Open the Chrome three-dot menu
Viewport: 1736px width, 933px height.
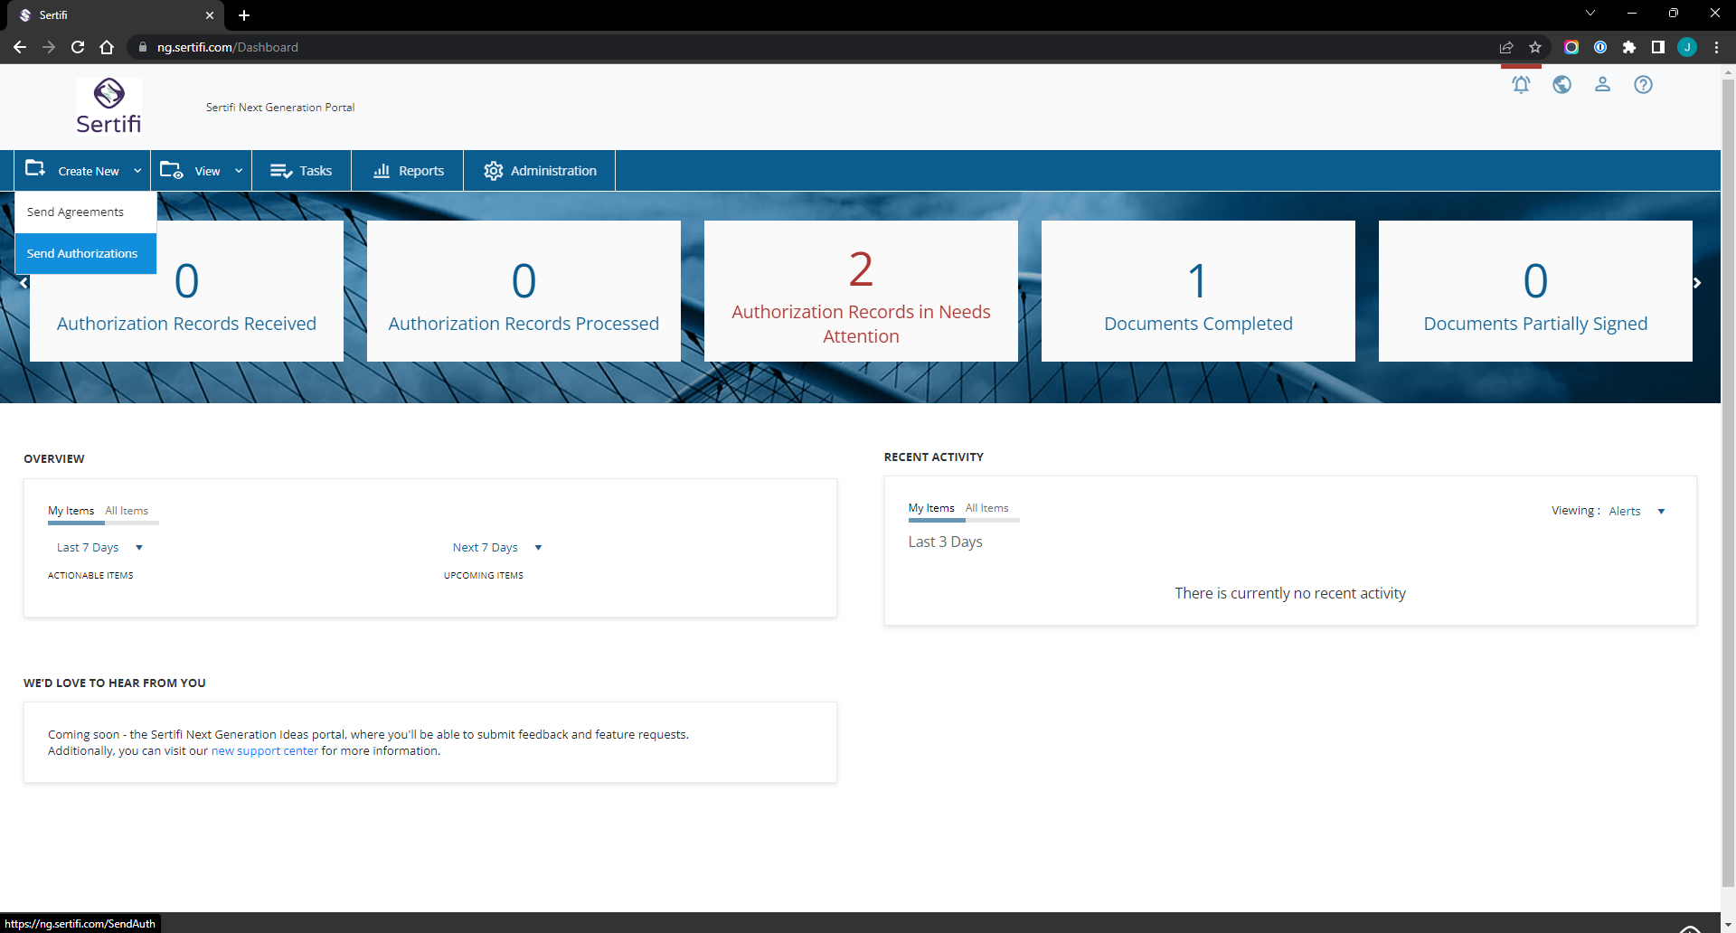[x=1716, y=47]
